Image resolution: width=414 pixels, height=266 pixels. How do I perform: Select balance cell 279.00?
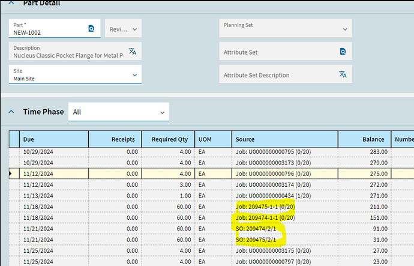[x=364, y=163]
